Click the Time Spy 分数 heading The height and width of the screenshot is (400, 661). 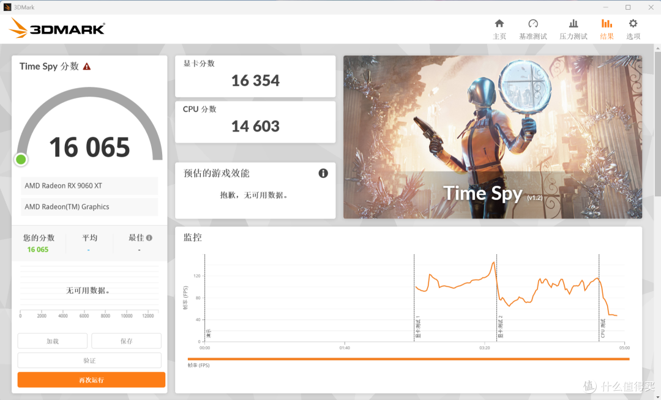[x=49, y=67]
